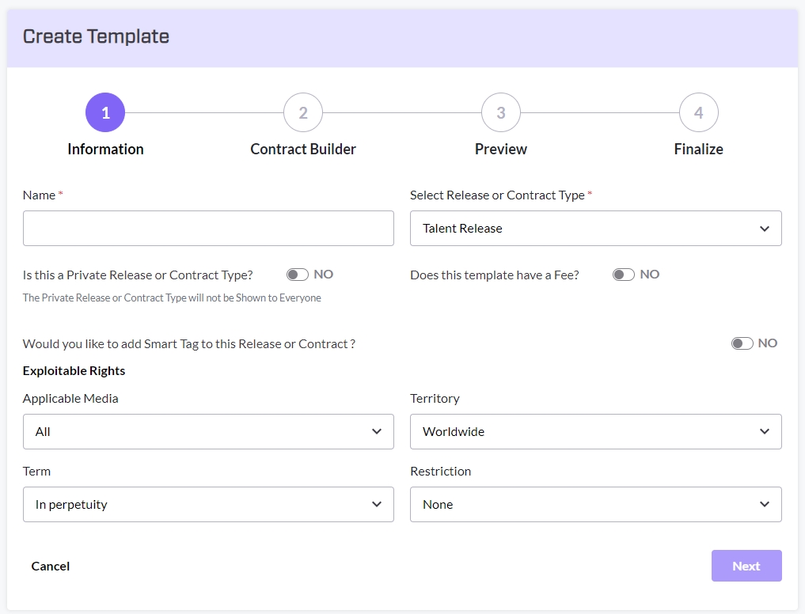
Task: Enable the Private Release toggle
Action: click(x=298, y=275)
